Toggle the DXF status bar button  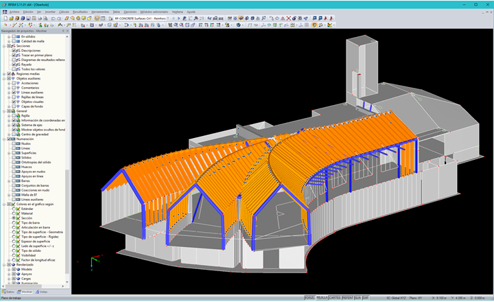tap(366, 298)
